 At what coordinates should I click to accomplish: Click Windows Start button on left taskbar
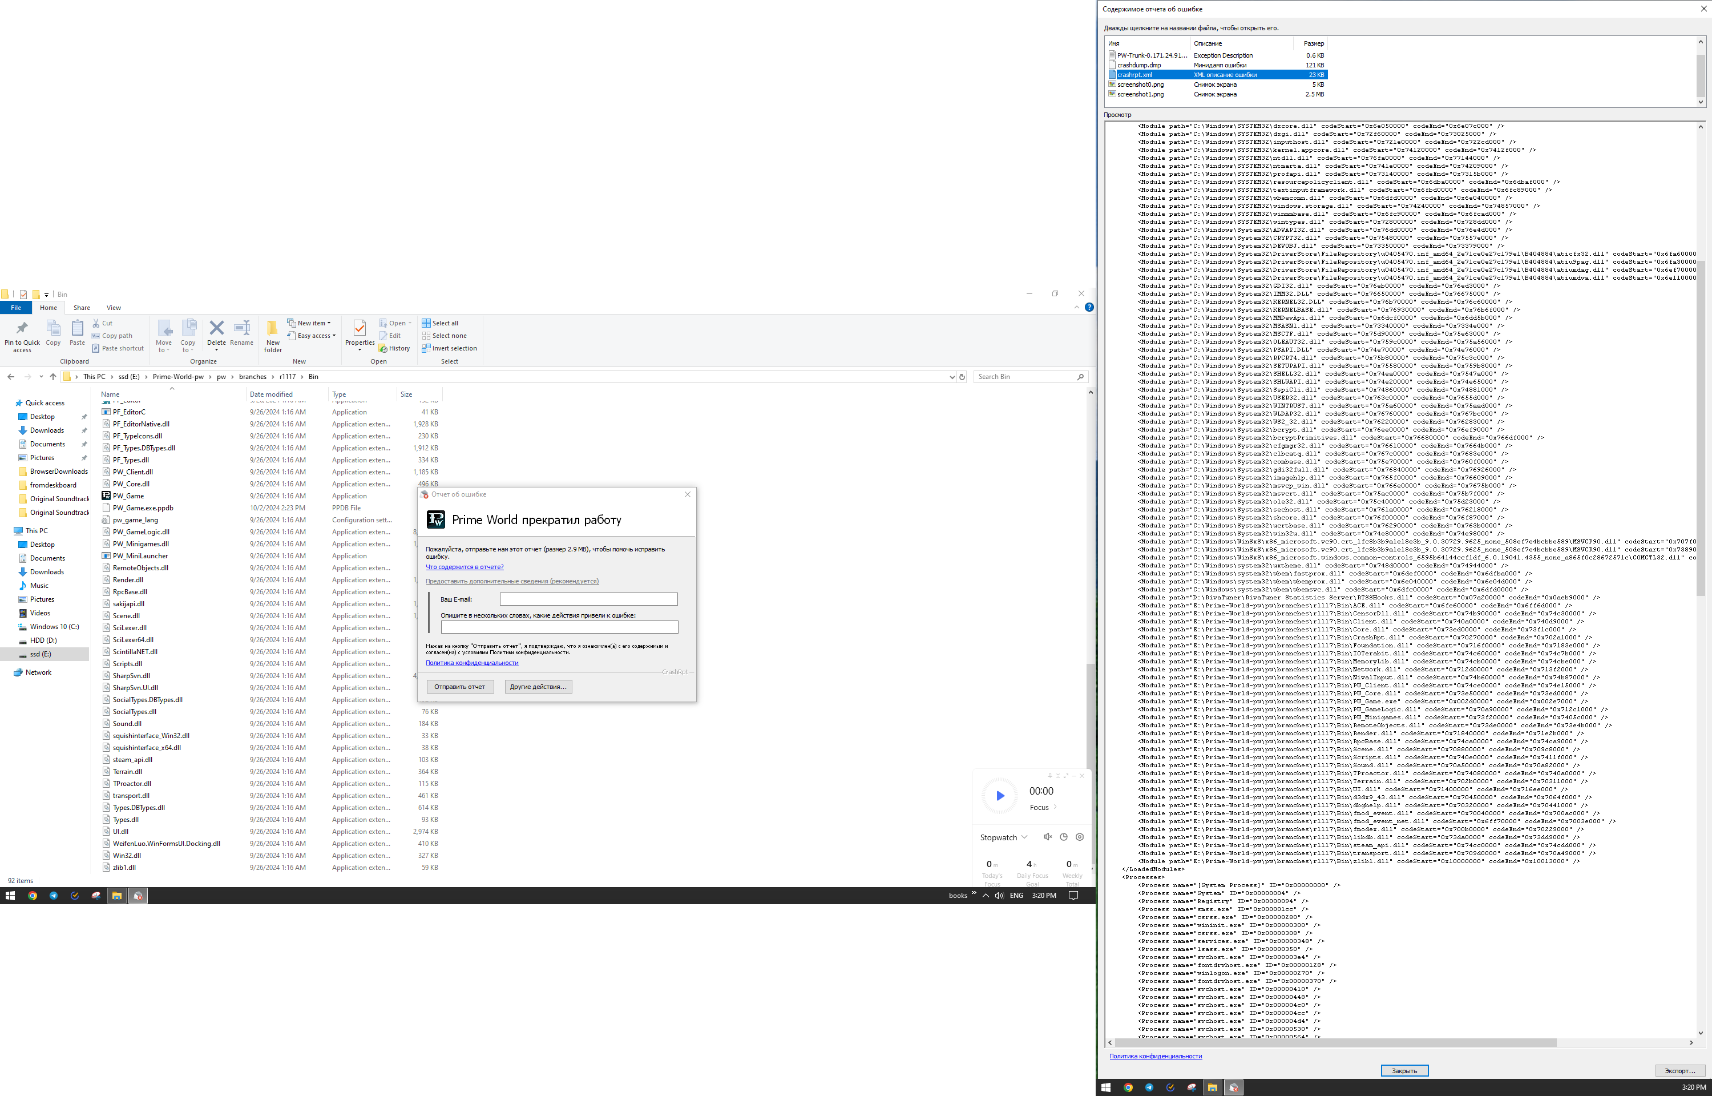(x=10, y=895)
